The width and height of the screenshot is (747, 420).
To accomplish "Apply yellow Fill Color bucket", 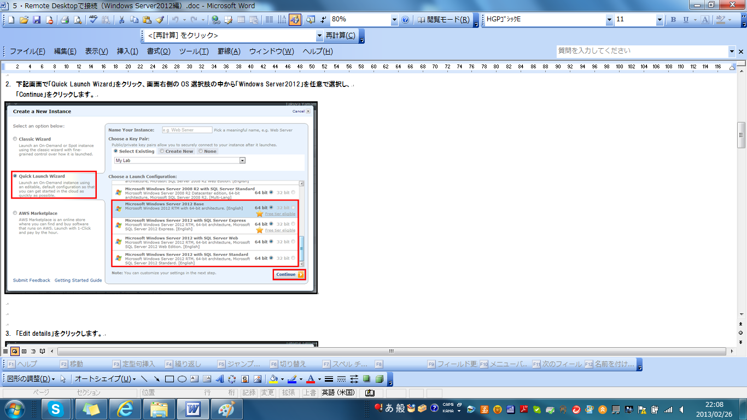I will 274,378.
